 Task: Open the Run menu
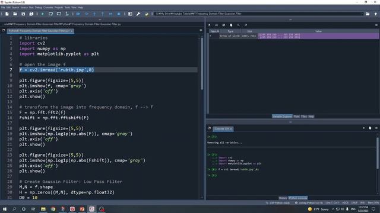[31, 8]
